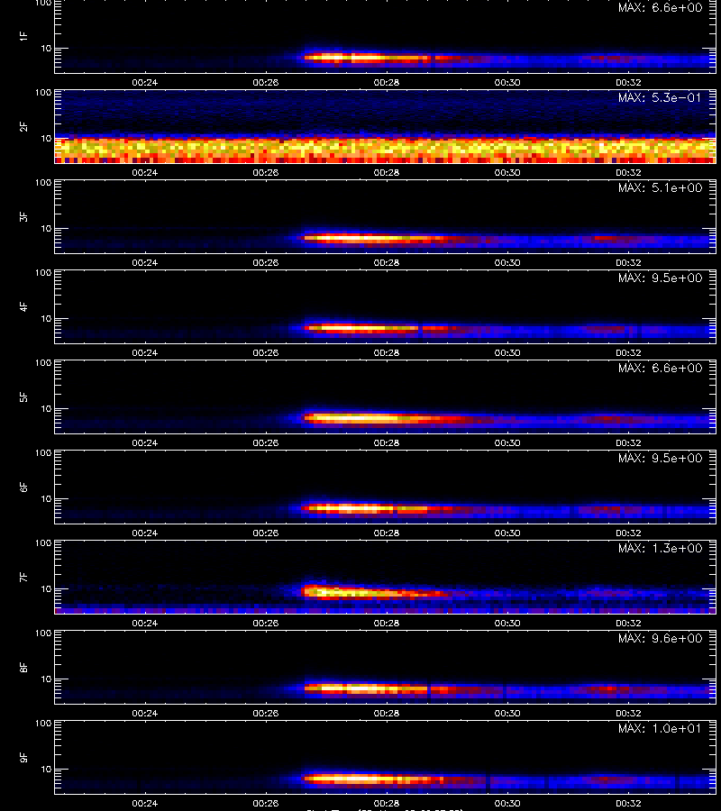Viewport: 721px width, 811px height.
Task: Click the 100 y-axis label of the 9F panel
Action: coord(43,724)
